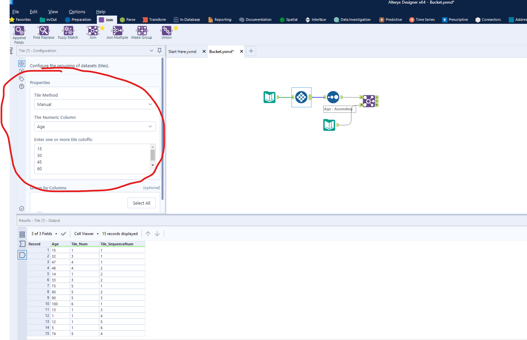Click the Sort tool node on canvas
The image size is (527, 340).
(333, 97)
